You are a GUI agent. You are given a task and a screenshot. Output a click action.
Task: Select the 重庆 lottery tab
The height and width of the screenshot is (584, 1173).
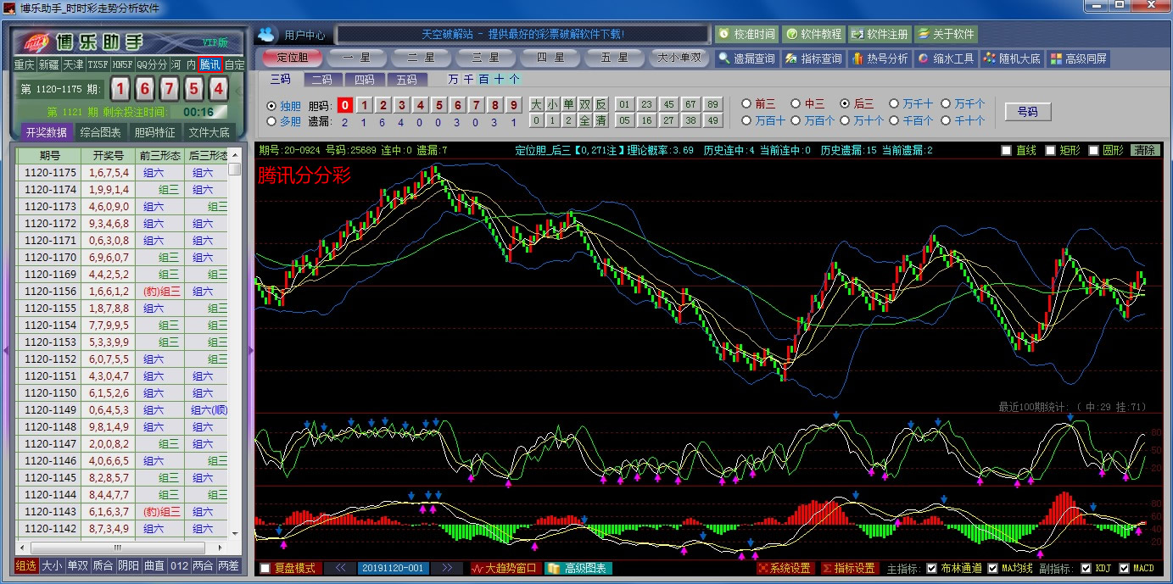click(24, 64)
